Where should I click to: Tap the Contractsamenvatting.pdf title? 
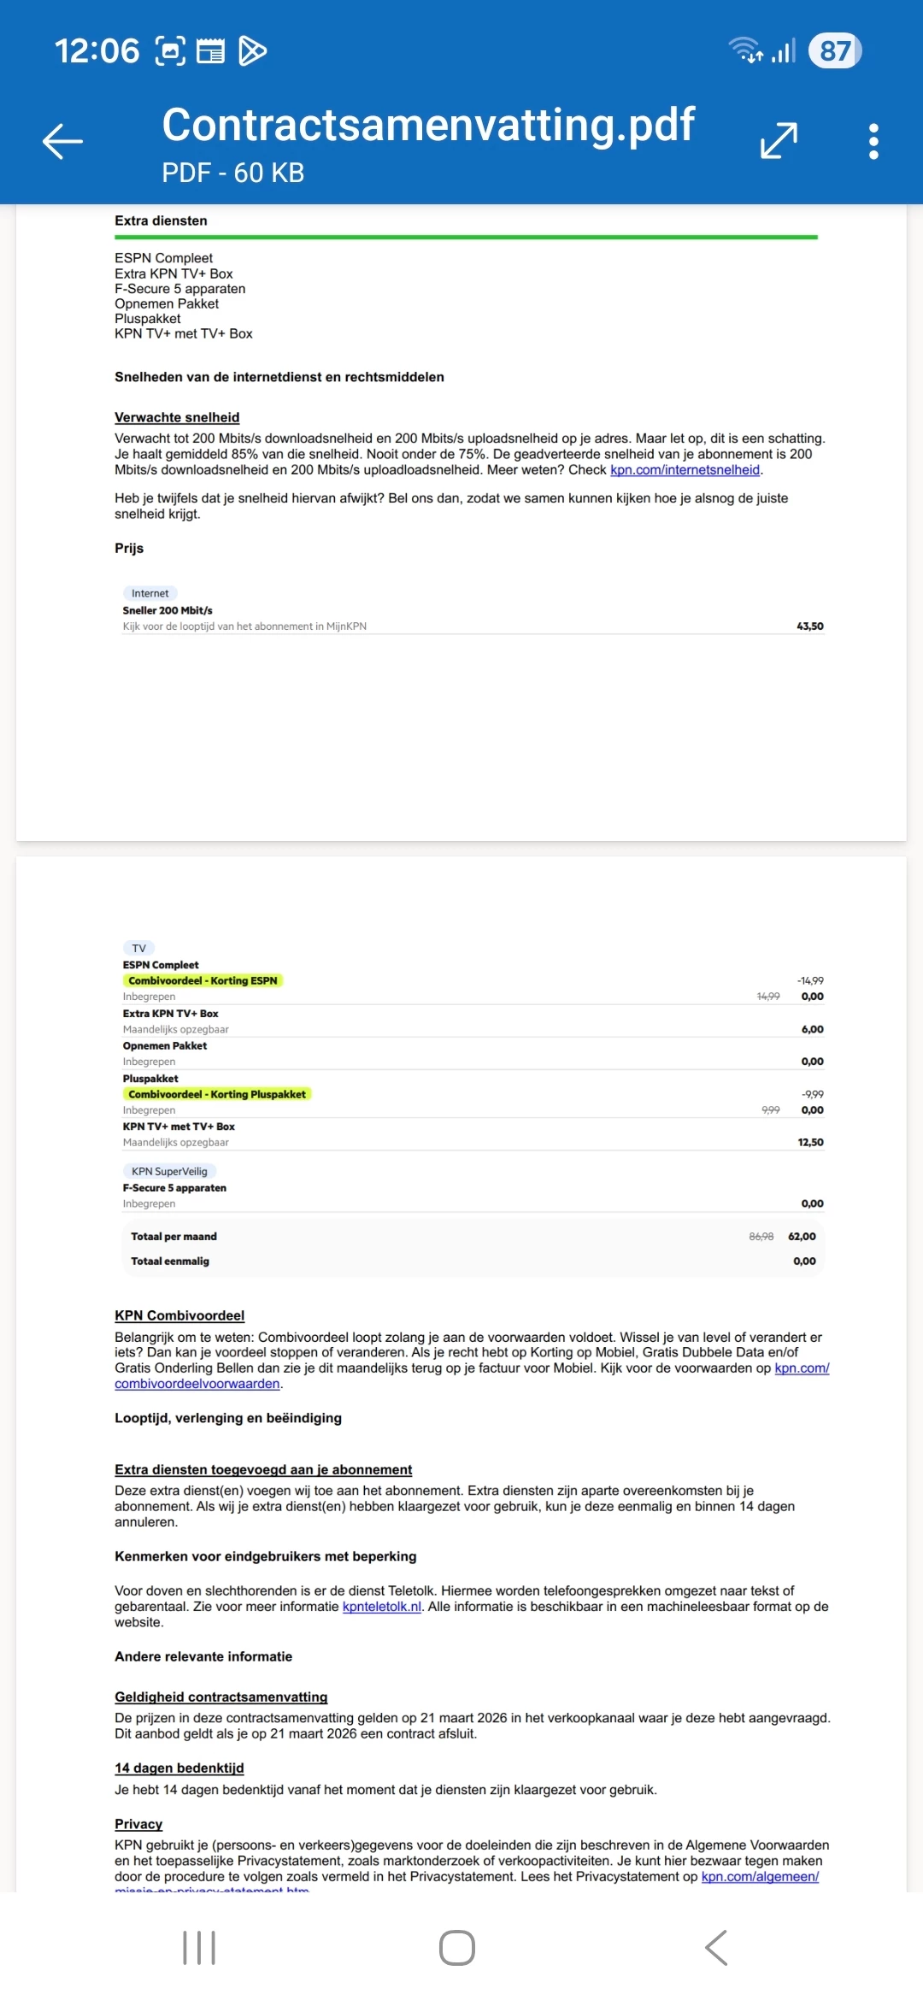[x=428, y=126]
